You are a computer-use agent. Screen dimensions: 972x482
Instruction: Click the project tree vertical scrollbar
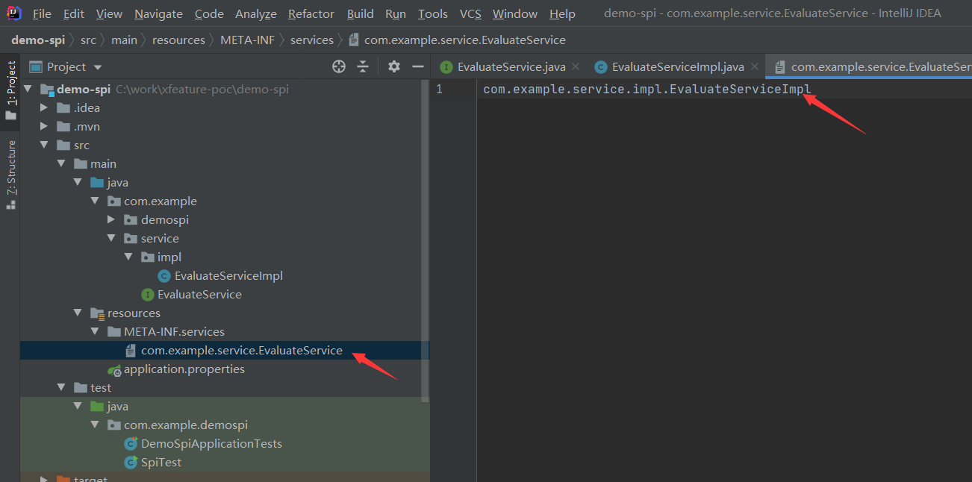(x=426, y=240)
